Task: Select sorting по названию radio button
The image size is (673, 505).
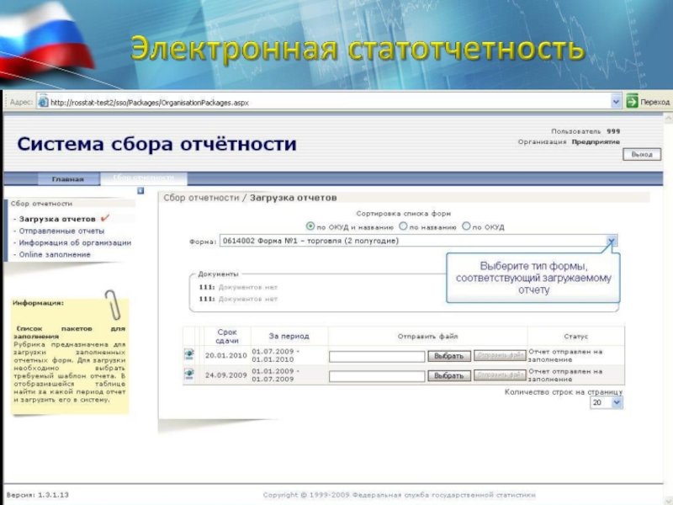Action: pos(403,226)
